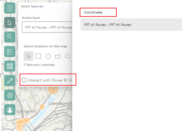Click the 0 feature(s) selected status text
Image resolution: width=189 pixels, height=131 pixels.
[39, 65]
